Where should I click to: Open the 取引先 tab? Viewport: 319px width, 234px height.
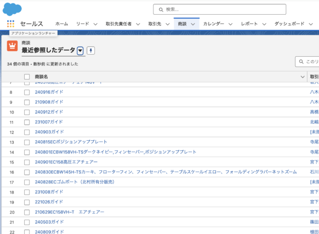coord(154,24)
